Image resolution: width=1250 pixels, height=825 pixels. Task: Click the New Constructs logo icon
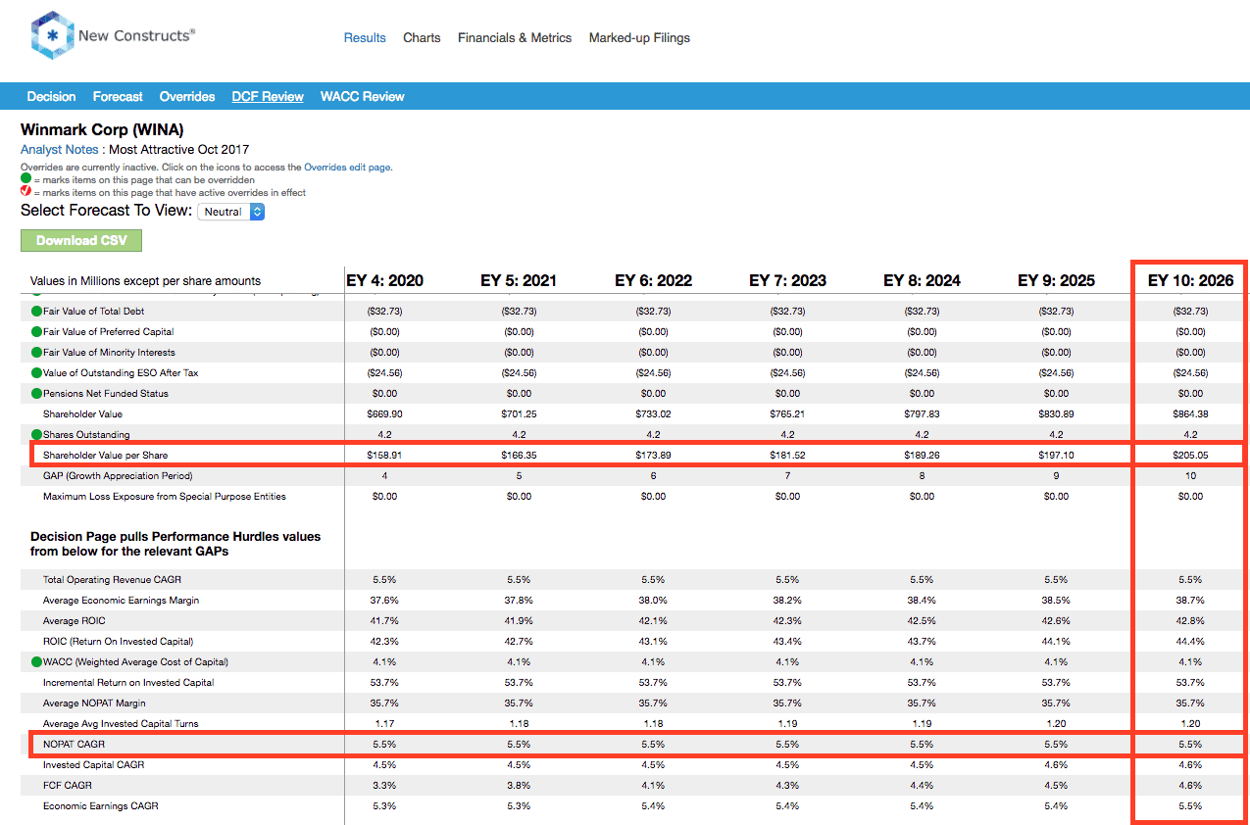[x=51, y=36]
